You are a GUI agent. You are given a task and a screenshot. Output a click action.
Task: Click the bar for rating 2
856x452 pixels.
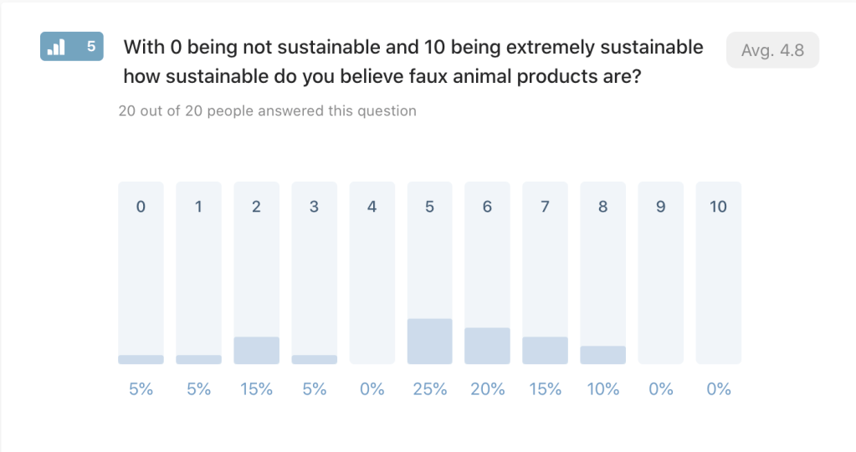[256, 273]
